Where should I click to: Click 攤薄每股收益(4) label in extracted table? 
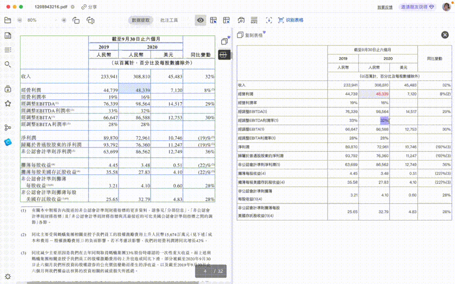(252, 173)
